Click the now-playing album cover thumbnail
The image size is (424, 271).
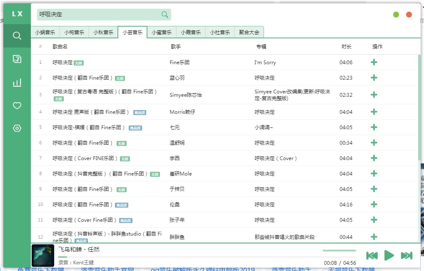pos(43,255)
